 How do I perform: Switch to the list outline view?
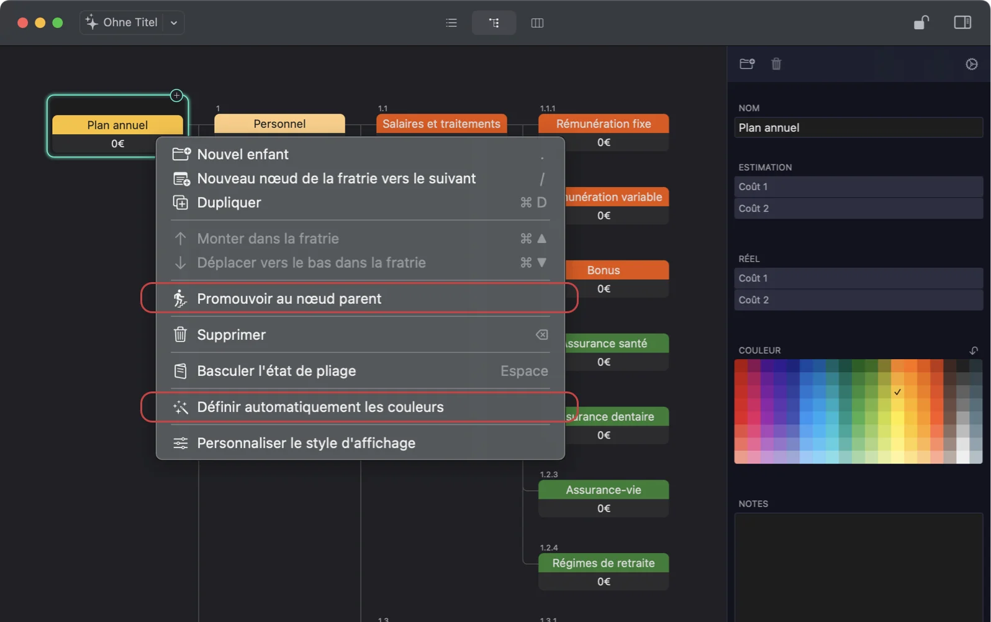(451, 23)
